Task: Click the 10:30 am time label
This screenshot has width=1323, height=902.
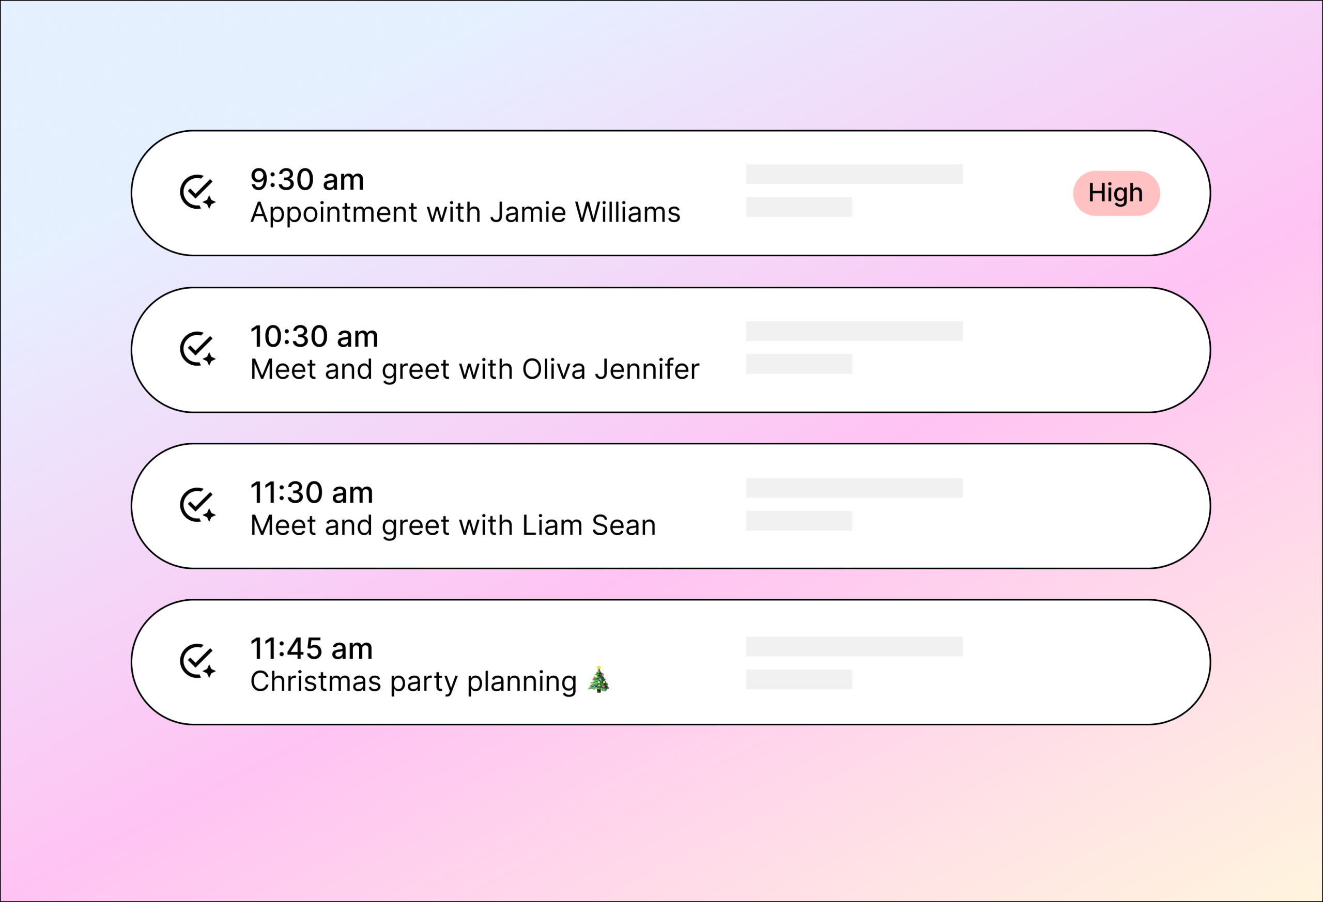Action: pos(314,336)
